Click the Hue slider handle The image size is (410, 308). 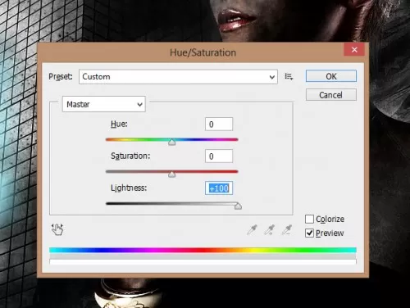point(171,142)
